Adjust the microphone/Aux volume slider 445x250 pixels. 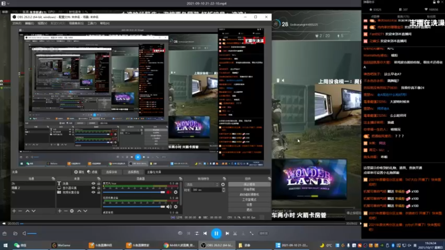(134, 192)
